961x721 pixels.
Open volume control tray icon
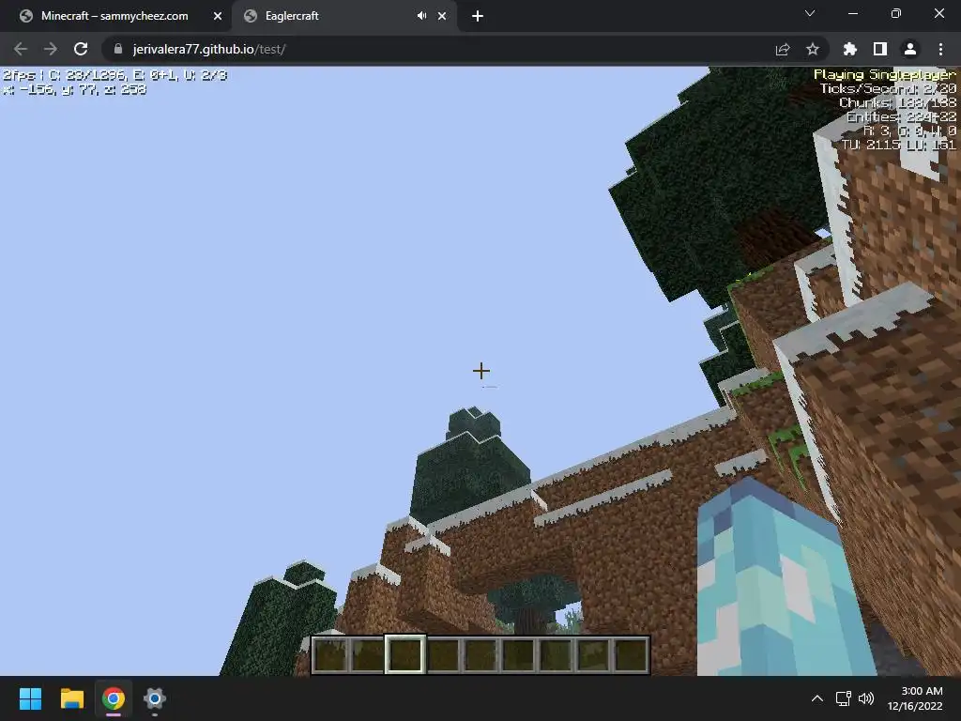[866, 698]
